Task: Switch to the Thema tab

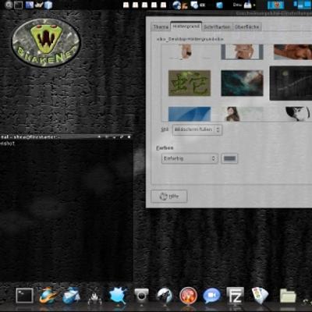Action: [161, 27]
